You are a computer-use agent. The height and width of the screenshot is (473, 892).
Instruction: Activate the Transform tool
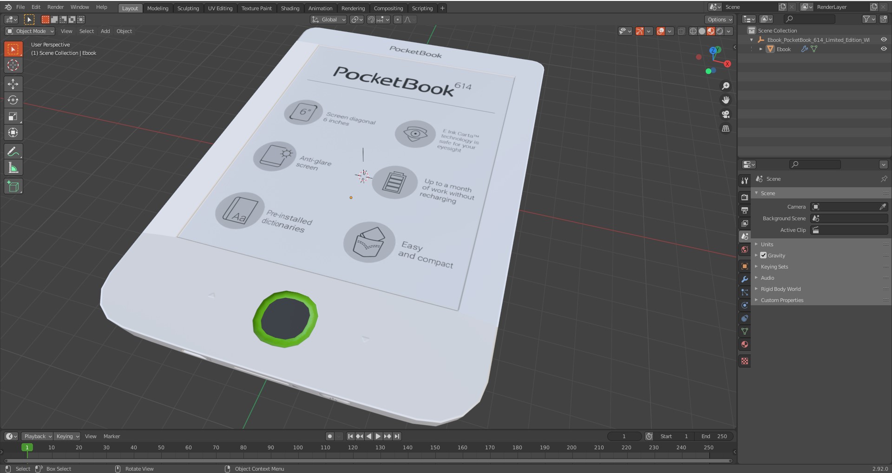coord(13,132)
